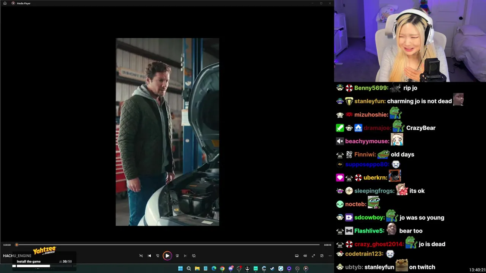The height and width of the screenshot is (273, 486).
Task: Click the 13:40:21 stream timer
Action: coord(477,270)
